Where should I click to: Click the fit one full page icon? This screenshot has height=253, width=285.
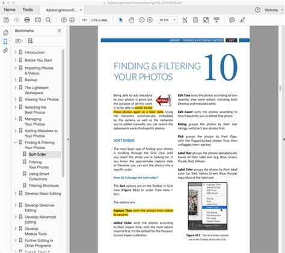pos(195,20)
